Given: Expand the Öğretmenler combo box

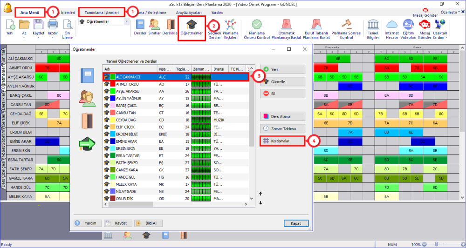Looking at the screenshot, I should tap(127, 22).
